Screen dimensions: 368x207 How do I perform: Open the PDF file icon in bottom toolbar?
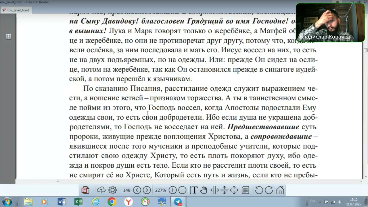[85, 190]
